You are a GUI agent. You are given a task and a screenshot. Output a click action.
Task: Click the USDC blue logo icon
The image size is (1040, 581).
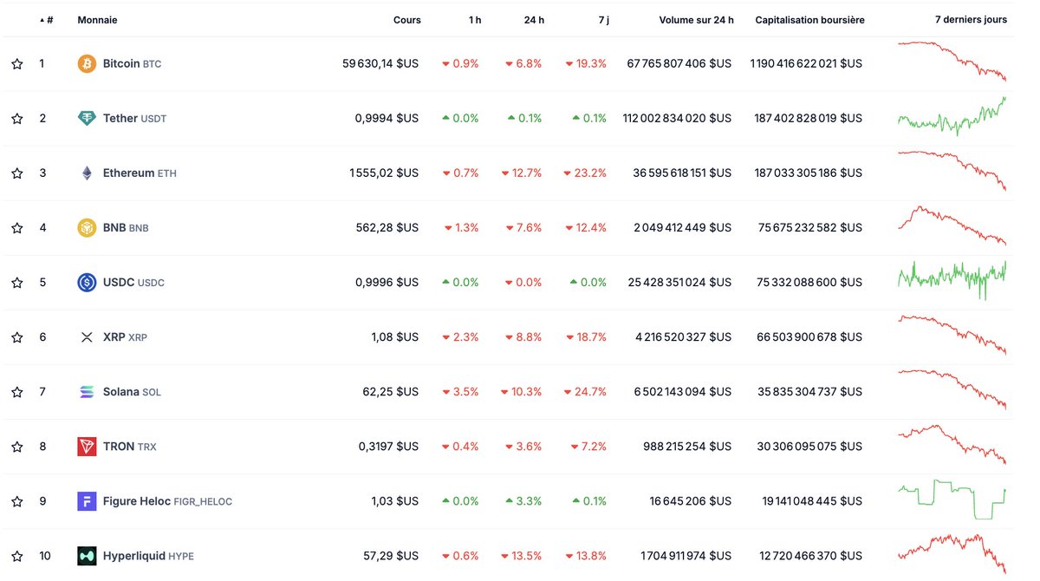point(87,283)
